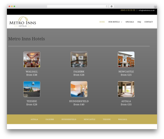Click the browser download icon button
Viewport: 164px width, 139px height.
pos(112,6)
